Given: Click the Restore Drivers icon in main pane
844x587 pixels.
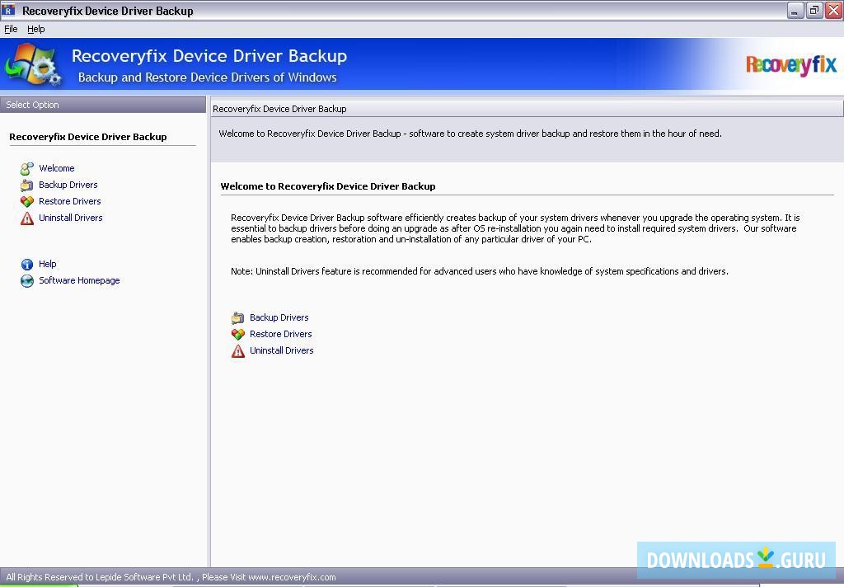Looking at the screenshot, I should point(239,334).
